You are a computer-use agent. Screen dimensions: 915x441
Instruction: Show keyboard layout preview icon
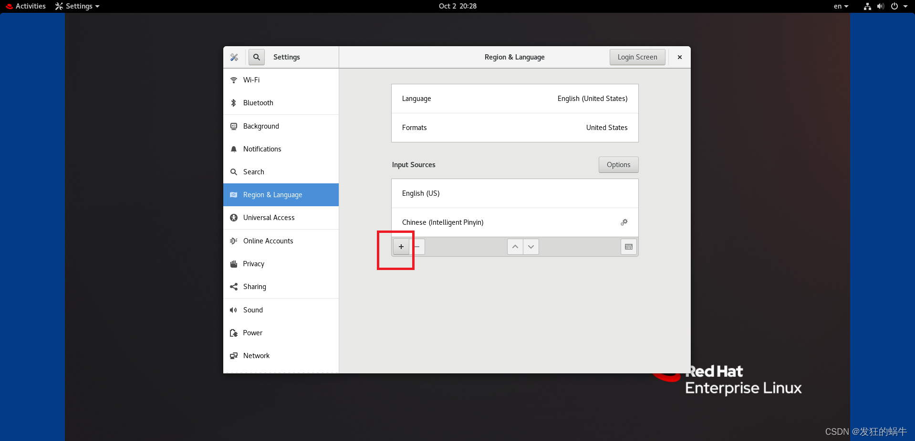628,247
